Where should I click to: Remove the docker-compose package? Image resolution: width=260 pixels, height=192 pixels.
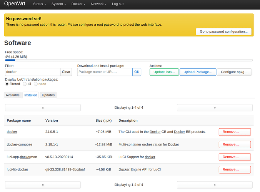point(235,144)
